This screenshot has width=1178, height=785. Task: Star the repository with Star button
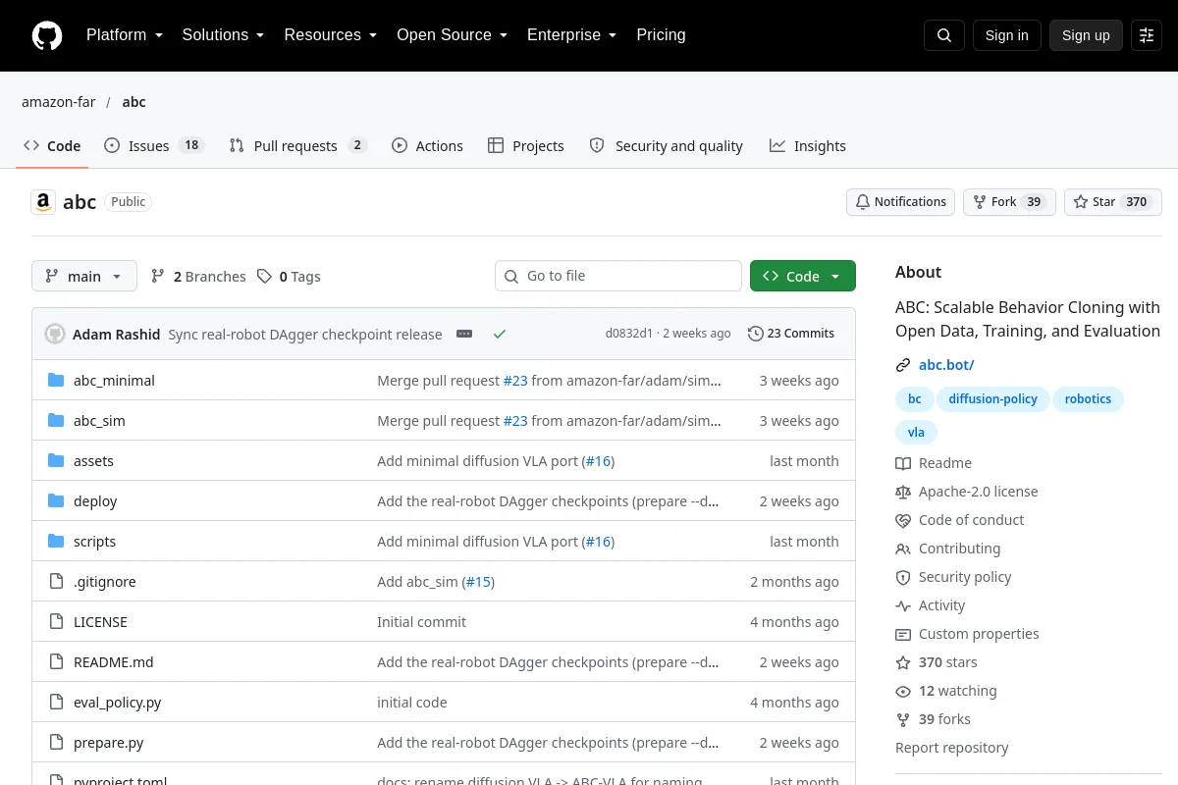click(1113, 202)
